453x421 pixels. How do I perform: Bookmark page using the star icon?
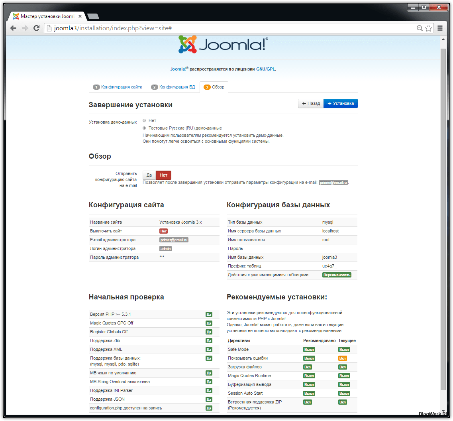click(x=428, y=28)
